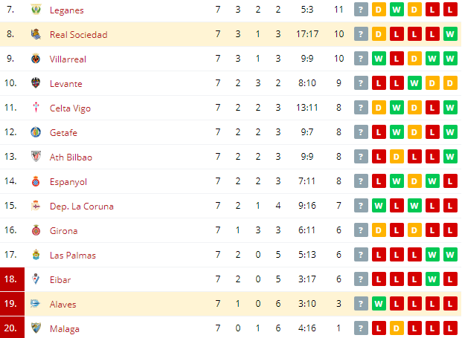Open the Leganes team link
This screenshot has width=462, height=338.
(x=67, y=10)
